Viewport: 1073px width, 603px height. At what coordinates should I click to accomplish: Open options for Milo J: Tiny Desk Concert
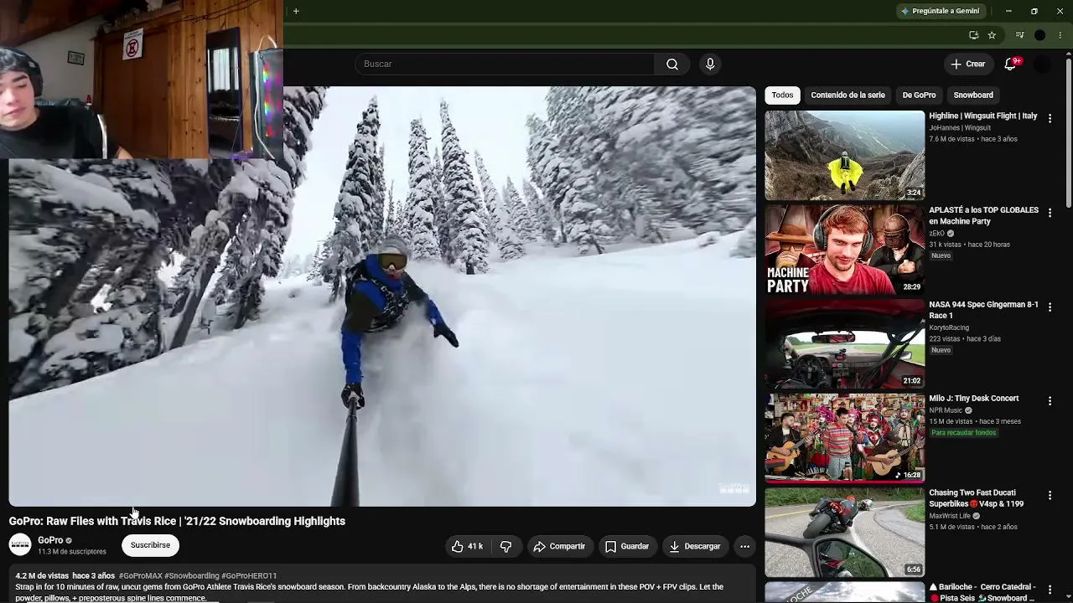(x=1050, y=402)
